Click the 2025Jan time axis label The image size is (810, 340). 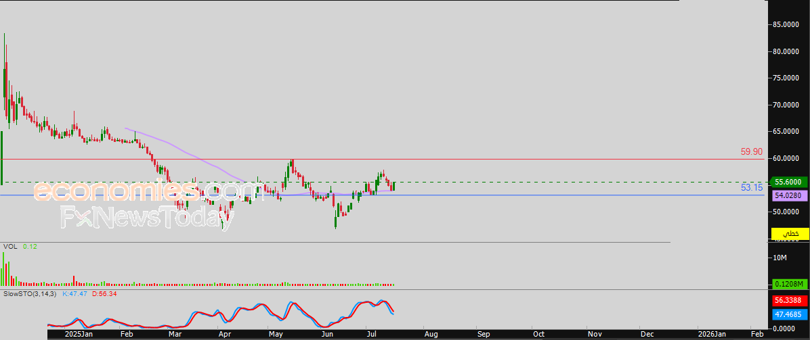(x=79, y=335)
